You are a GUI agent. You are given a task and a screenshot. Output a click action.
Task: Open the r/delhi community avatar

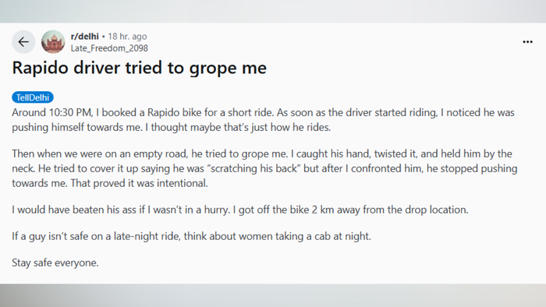tap(53, 42)
